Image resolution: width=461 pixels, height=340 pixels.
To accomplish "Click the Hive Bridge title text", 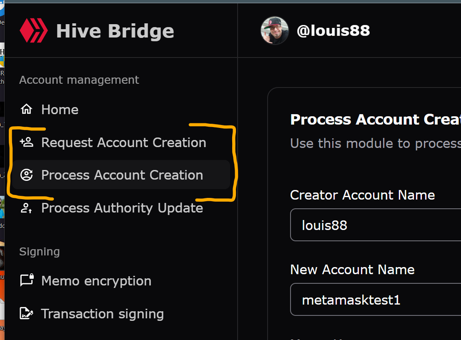I will tap(115, 31).
